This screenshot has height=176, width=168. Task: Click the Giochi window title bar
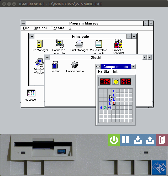(x=96, y=57)
